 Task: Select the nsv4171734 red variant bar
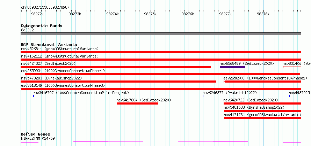point(263,118)
